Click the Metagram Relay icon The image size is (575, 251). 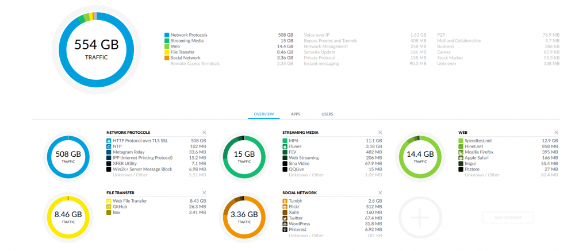tap(109, 152)
